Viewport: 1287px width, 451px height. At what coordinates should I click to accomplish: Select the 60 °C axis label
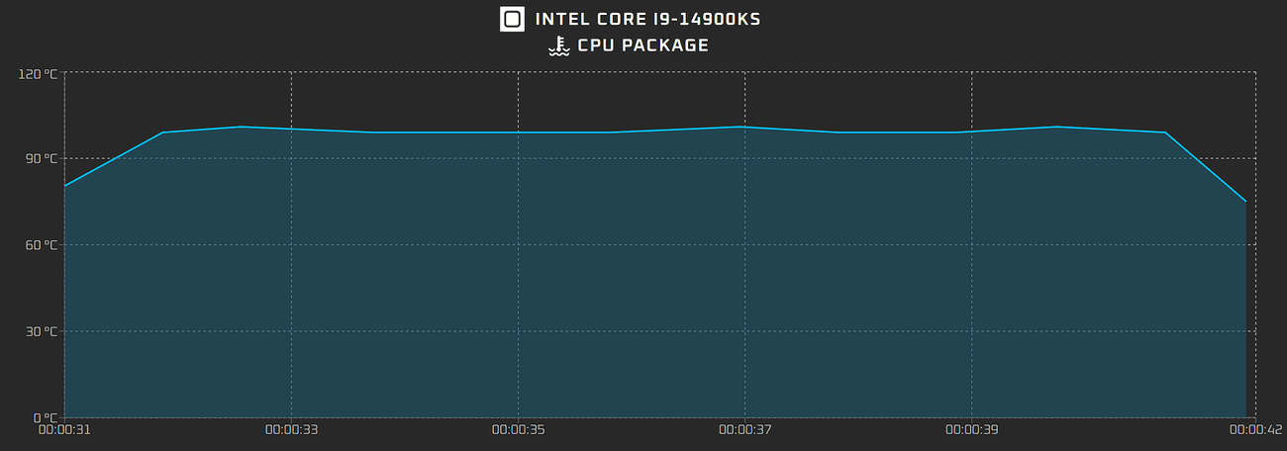click(42, 244)
